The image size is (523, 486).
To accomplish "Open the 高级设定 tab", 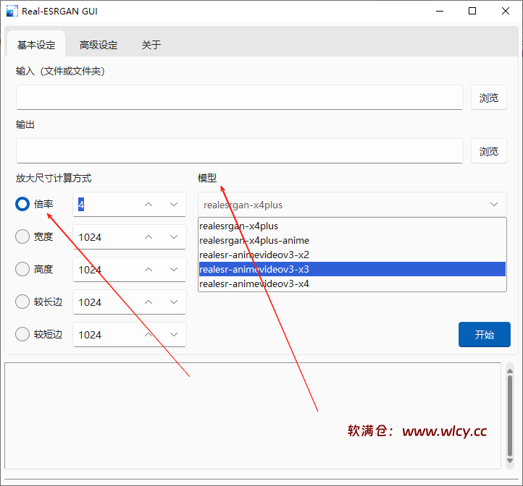I will [x=99, y=44].
